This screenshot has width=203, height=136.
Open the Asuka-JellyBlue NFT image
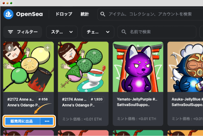click(x=185, y=67)
